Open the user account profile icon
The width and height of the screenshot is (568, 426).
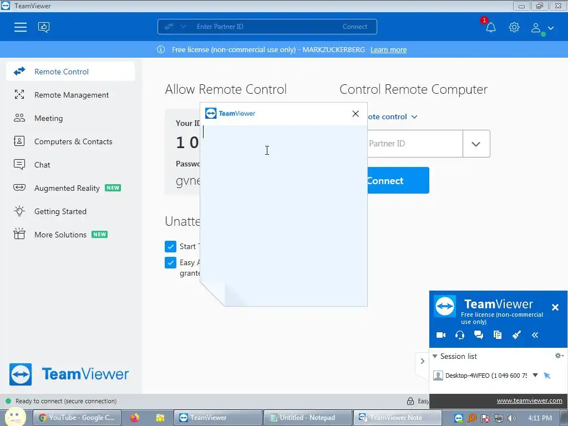point(536,28)
